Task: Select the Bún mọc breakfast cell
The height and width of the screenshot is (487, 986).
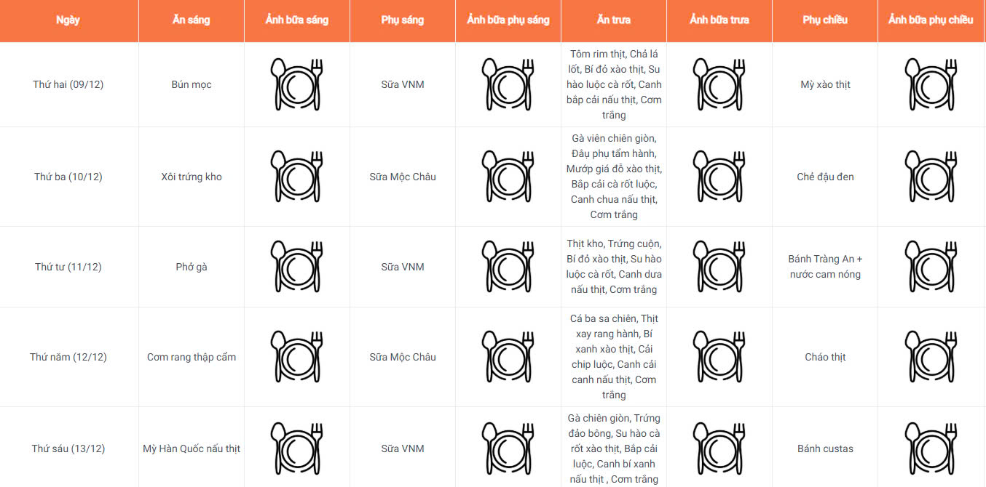Action: [x=192, y=84]
